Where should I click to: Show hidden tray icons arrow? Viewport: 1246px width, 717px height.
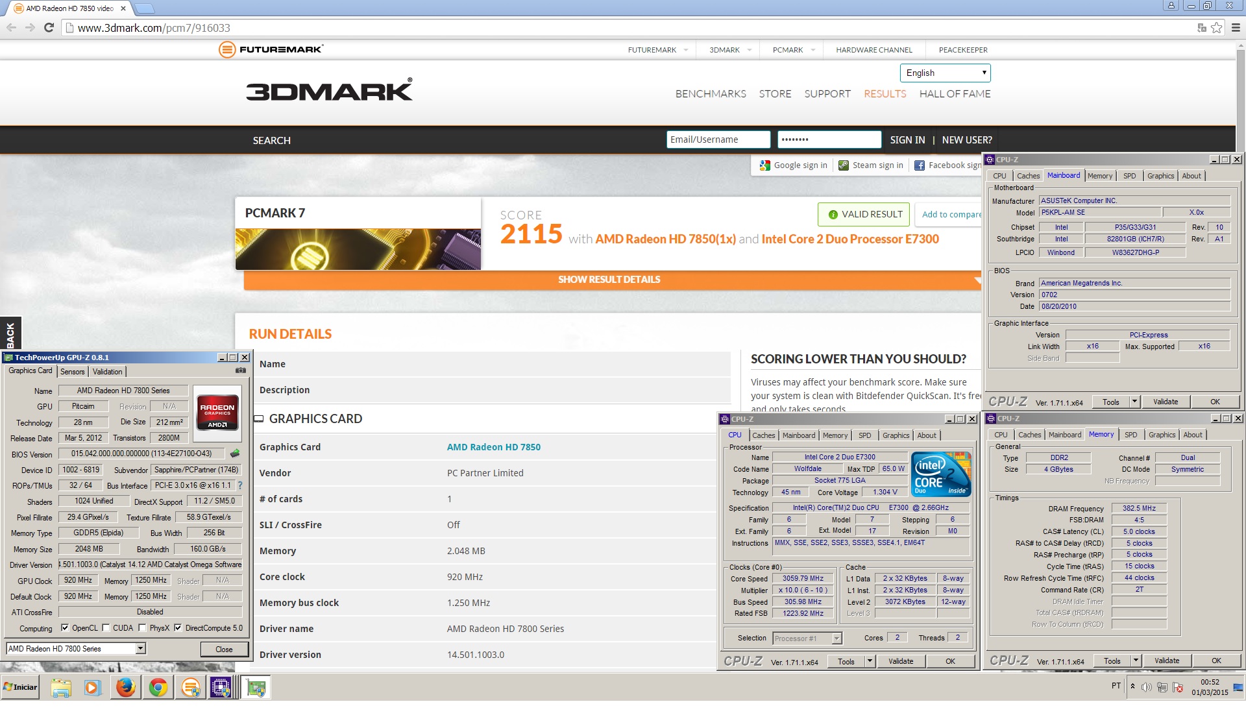pos(1132,687)
